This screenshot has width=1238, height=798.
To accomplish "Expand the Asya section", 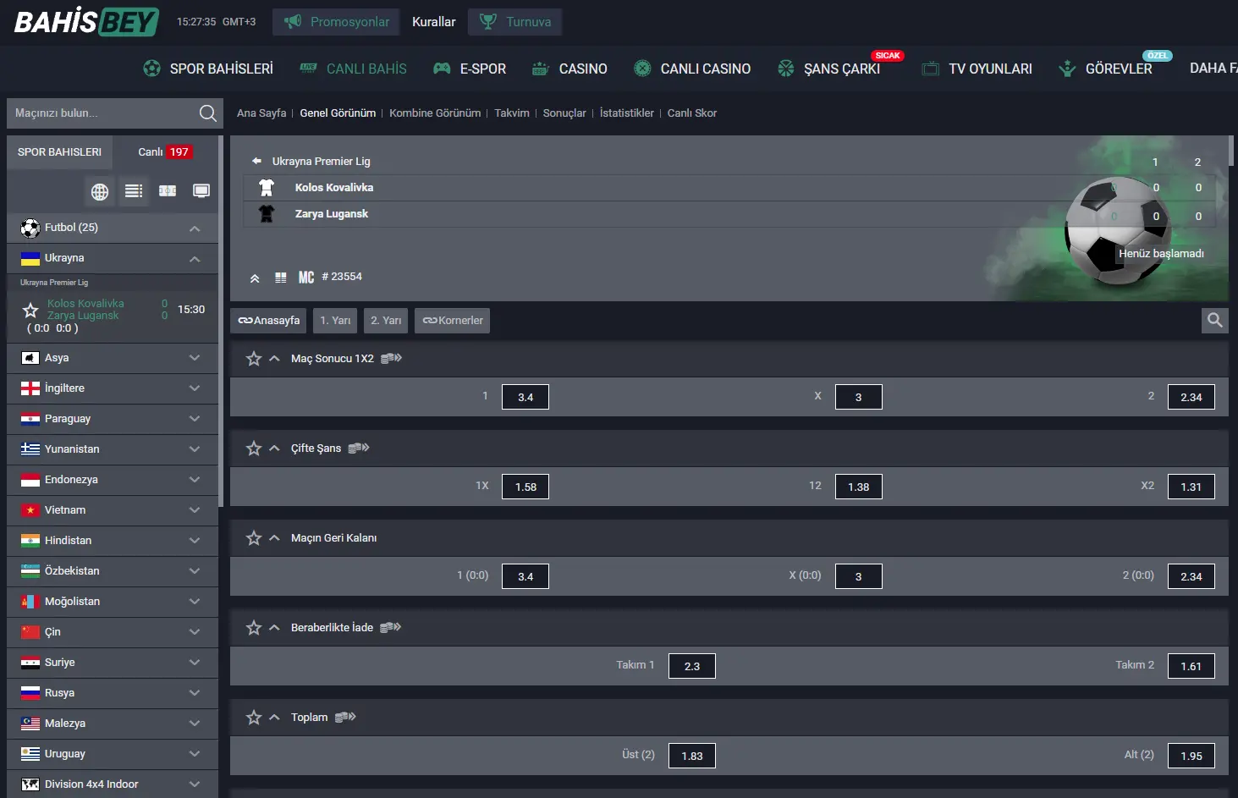I will pyautogui.click(x=195, y=358).
